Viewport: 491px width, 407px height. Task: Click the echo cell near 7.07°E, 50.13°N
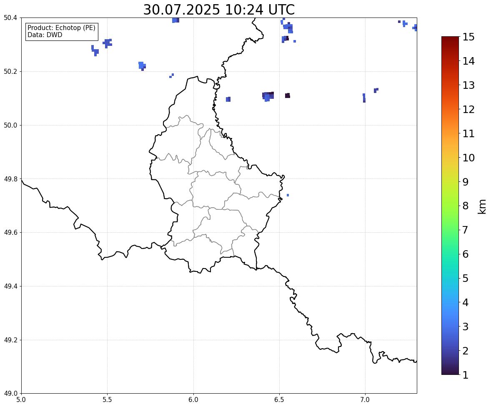click(376, 90)
